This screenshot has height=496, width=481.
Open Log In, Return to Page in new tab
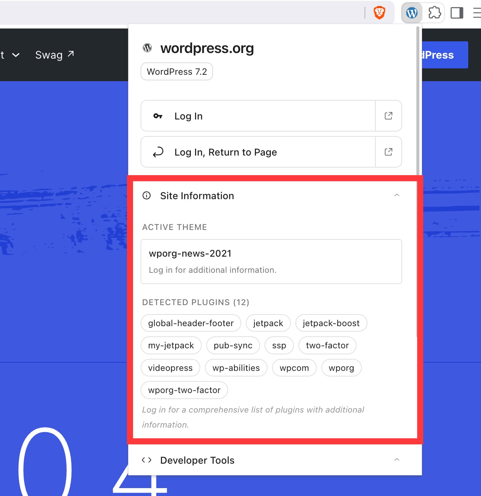(x=389, y=152)
